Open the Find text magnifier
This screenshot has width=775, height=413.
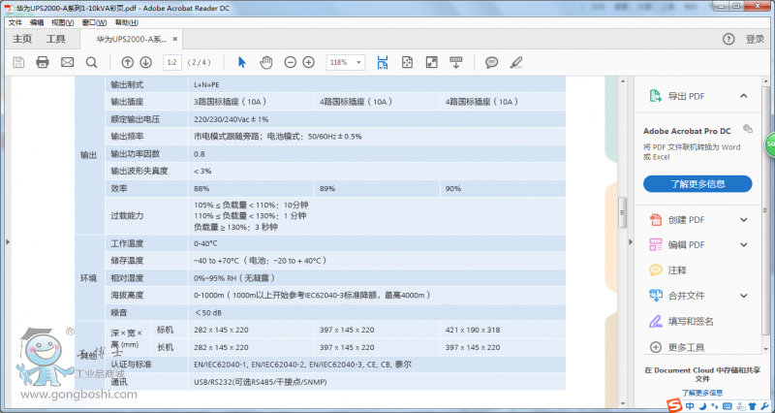point(91,62)
